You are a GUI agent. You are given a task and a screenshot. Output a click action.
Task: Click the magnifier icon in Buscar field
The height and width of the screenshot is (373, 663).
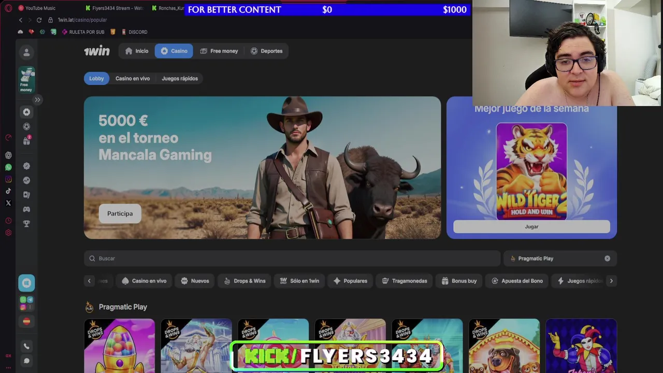92,259
